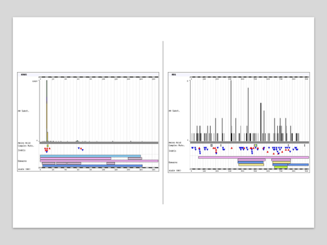
Task: Click the yellow-green complex mutation box in the right chart
Action: (256, 145)
